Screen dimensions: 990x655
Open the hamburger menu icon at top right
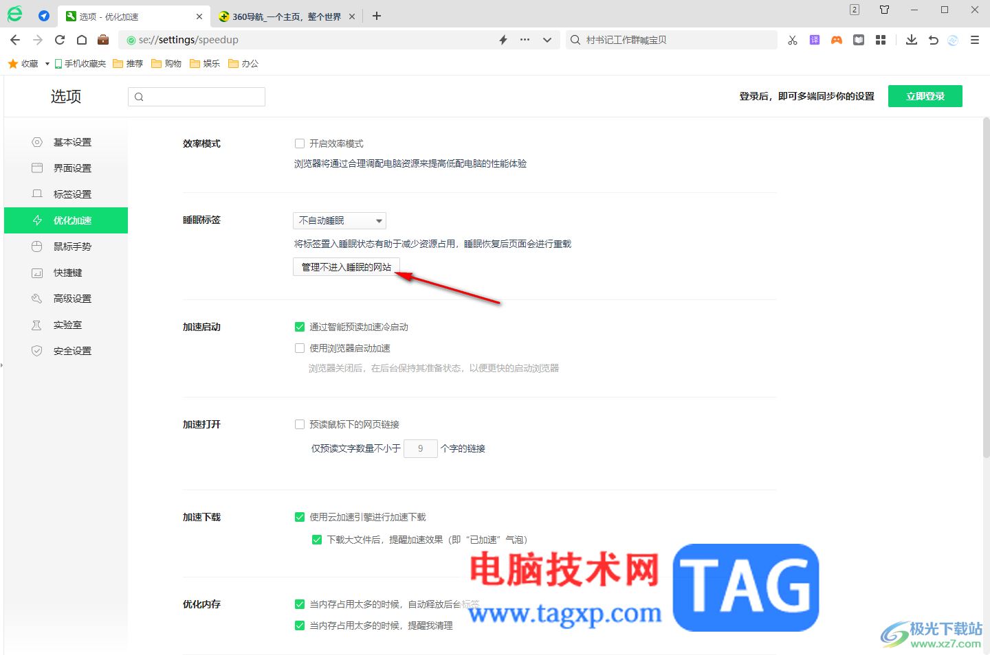point(974,40)
